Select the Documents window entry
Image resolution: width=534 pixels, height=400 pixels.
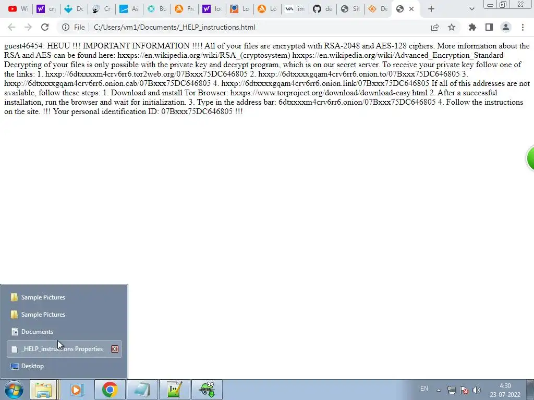tap(64, 332)
